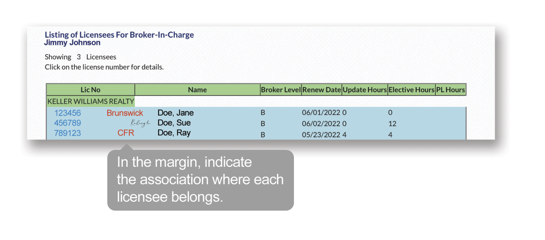Click the Elective Hours column header
This screenshot has width=545, height=240.
pyautogui.click(x=411, y=90)
